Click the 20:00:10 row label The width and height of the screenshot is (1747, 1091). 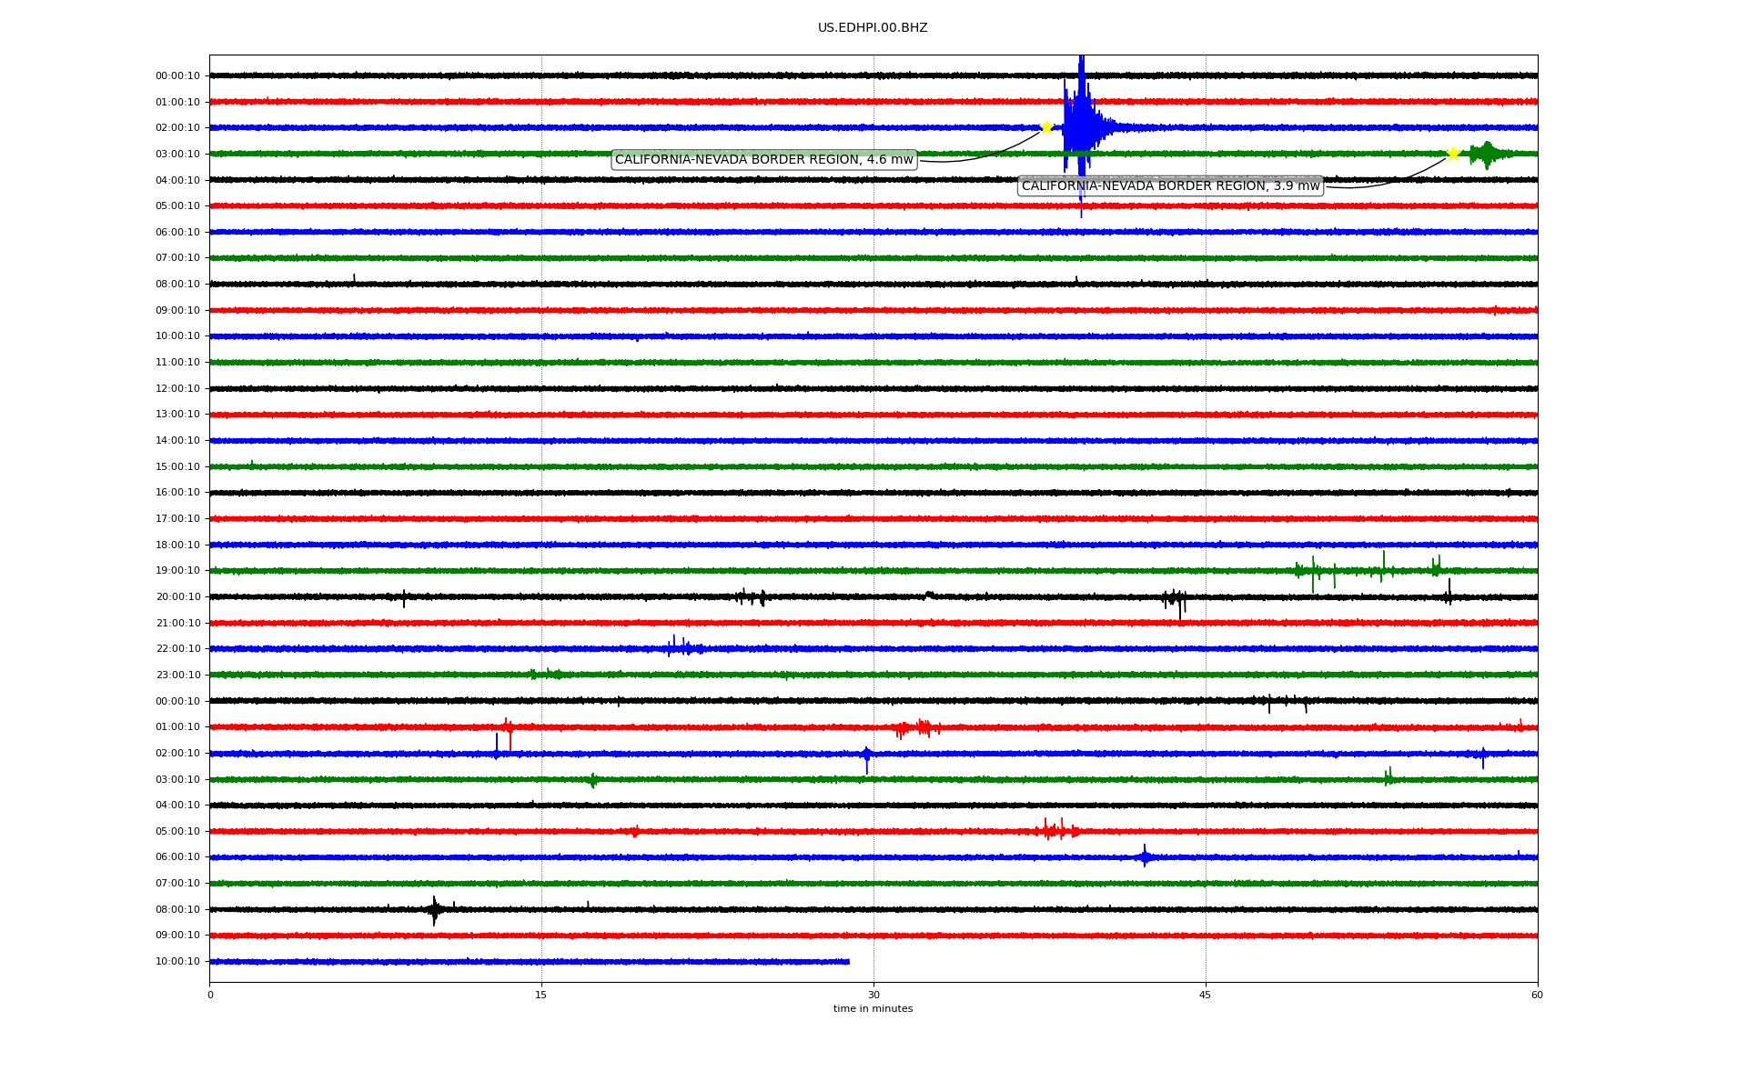pos(177,597)
